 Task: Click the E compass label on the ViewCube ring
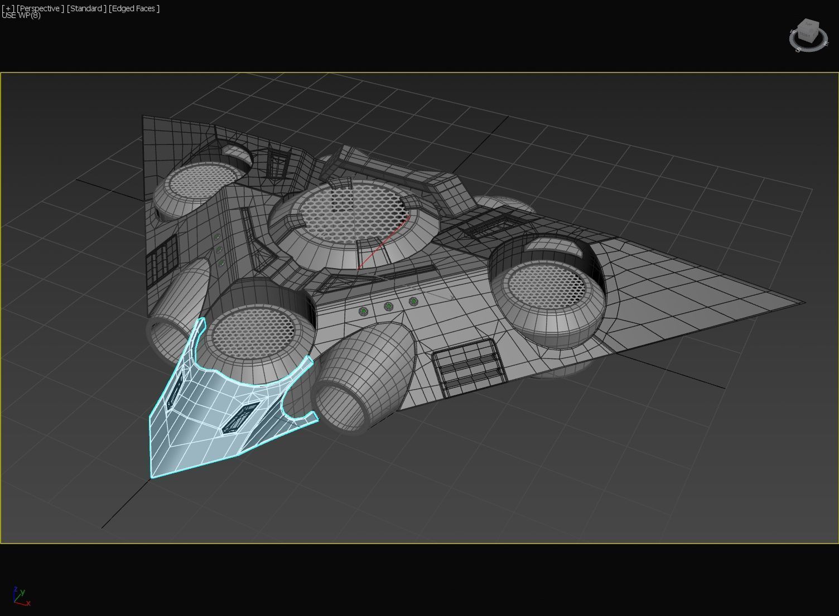pyautogui.click(x=826, y=43)
